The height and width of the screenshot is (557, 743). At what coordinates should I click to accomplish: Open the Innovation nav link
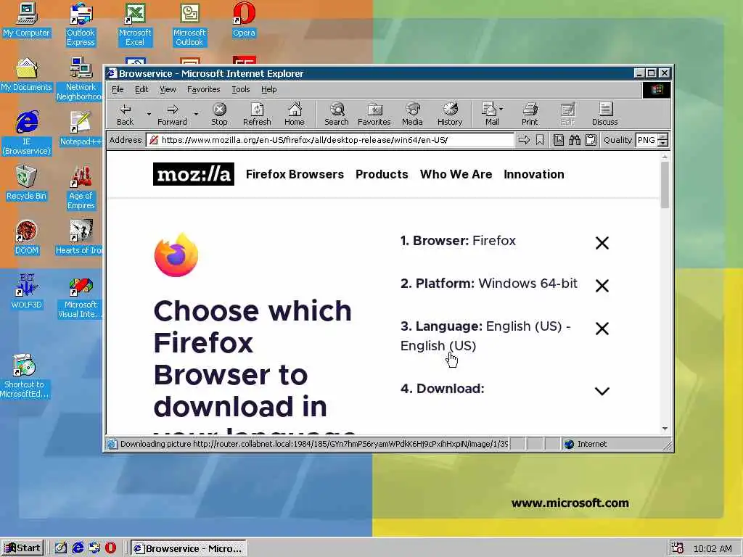coord(533,174)
